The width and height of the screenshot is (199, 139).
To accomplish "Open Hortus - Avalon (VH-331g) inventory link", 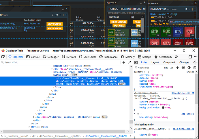I will [164, 14].
